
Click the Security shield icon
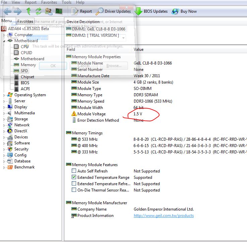[10, 149]
